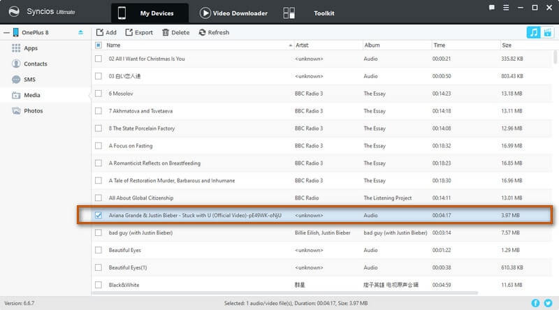Select Media in the sidebar
This screenshot has height=310, width=559.
(x=45, y=95)
